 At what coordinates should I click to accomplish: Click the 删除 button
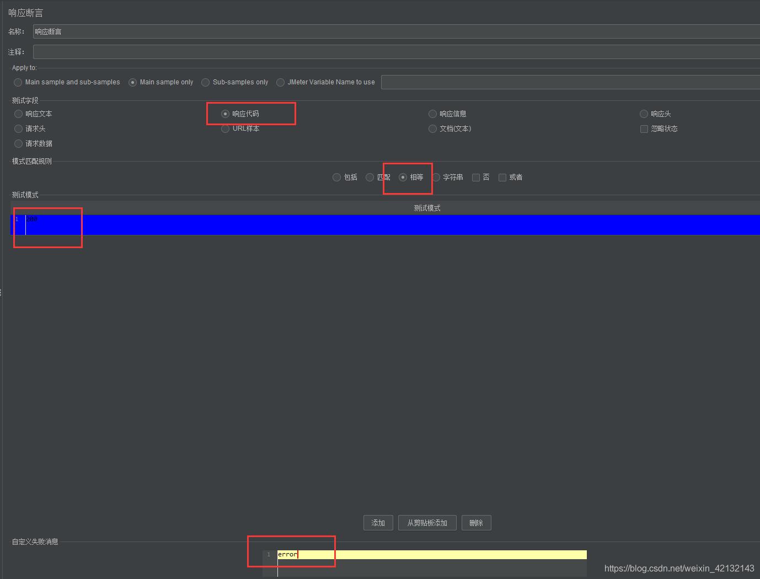[x=477, y=523]
